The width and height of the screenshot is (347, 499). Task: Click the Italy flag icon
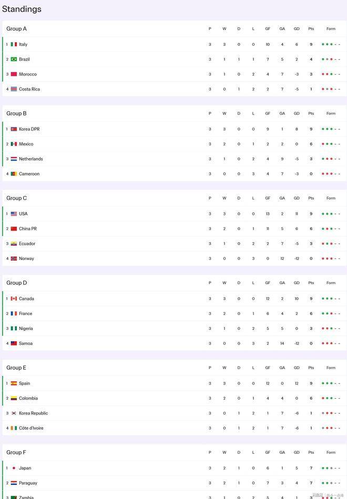[x=14, y=45]
